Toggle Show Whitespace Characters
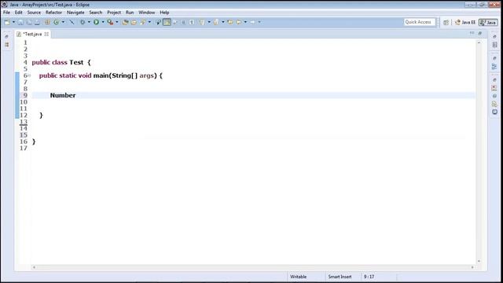 pyautogui.click(x=192, y=22)
